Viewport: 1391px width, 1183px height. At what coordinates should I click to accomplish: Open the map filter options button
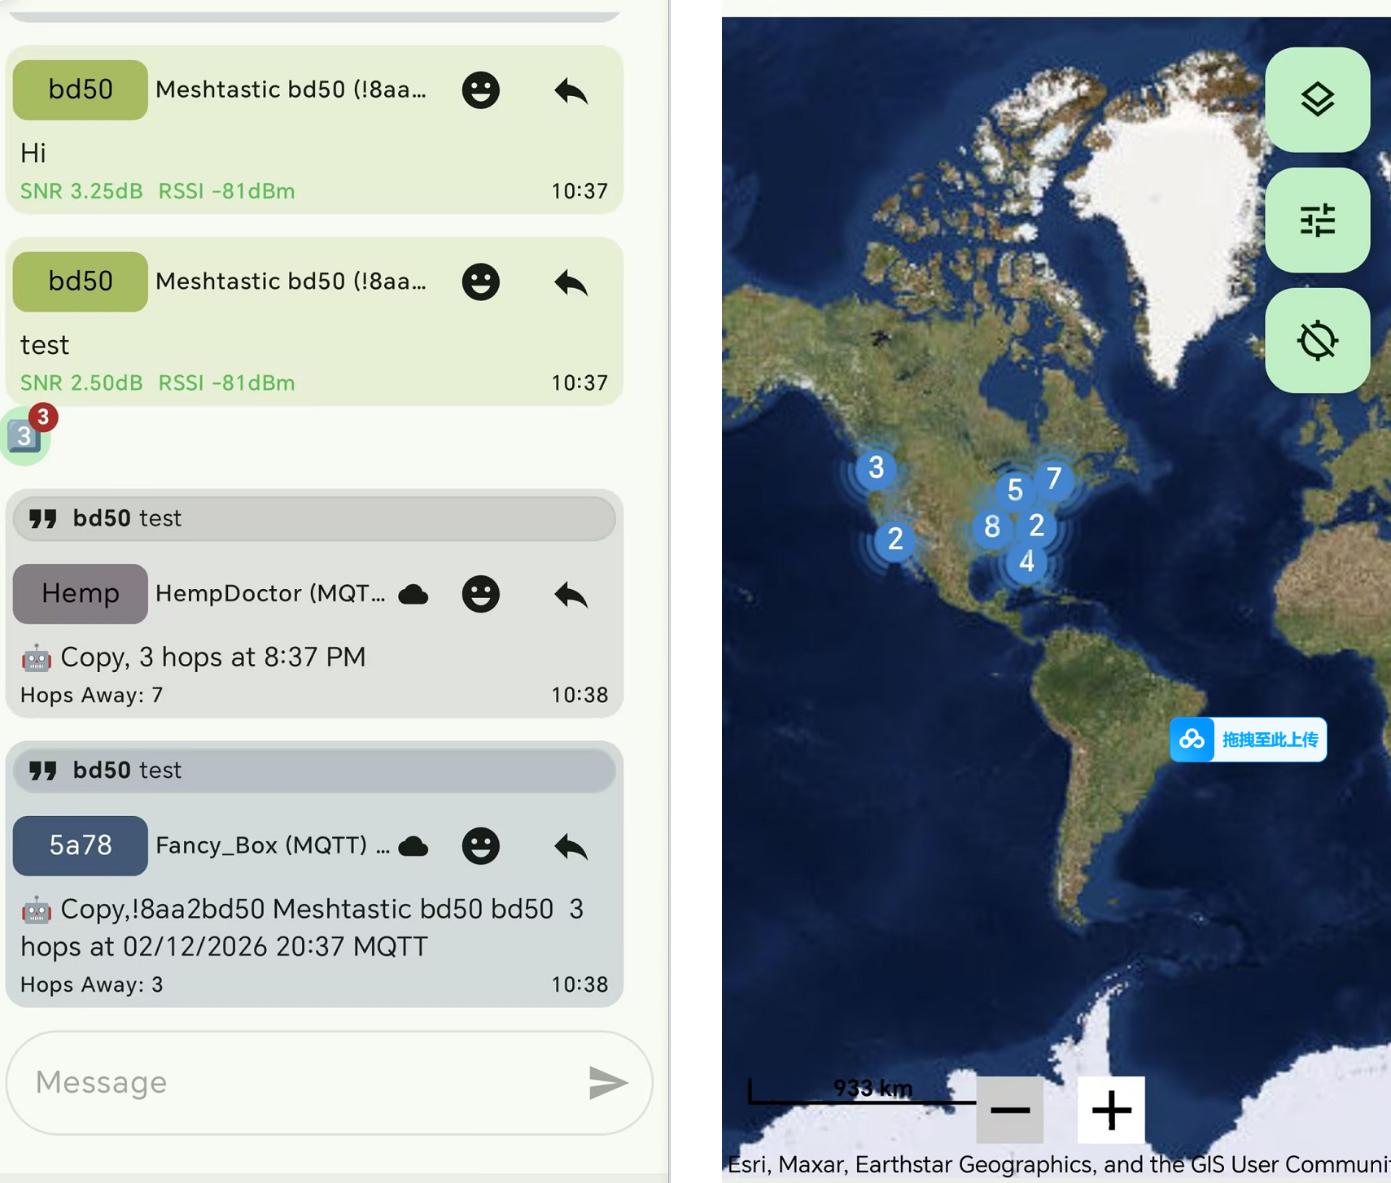coord(1316,220)
